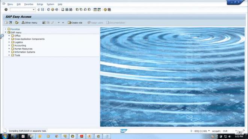This screenshot has width=248, height=139.
Task: Click the red Cancel icon
Action: point(57,10)
